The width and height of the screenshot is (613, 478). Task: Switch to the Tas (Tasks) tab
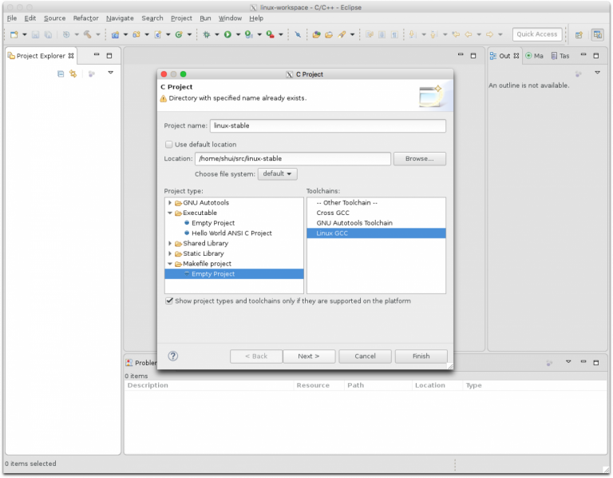pyautogui.click(x=560, y=56)
